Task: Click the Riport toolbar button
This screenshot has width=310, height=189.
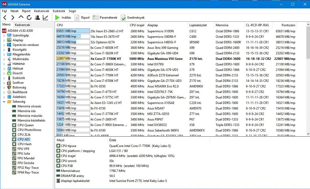Action: click(x=82, y=18)
